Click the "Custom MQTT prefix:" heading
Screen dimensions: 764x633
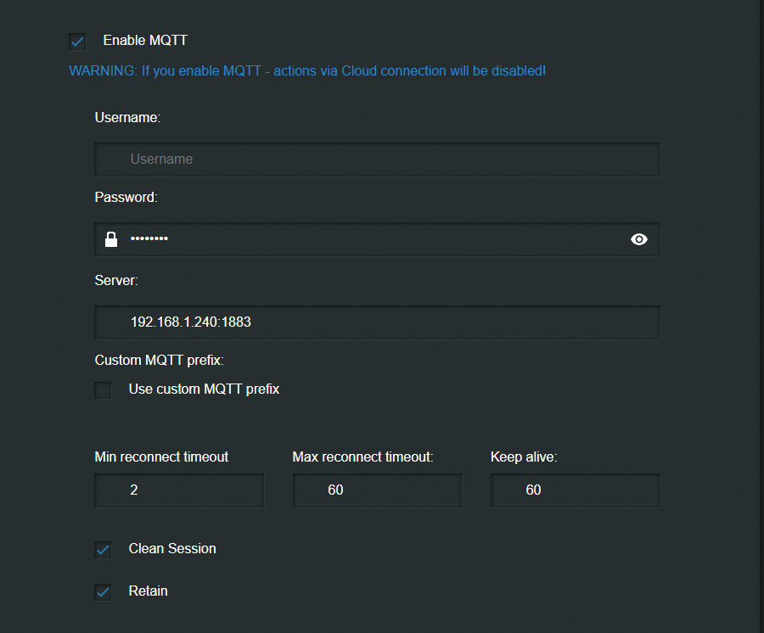(159, 361)
